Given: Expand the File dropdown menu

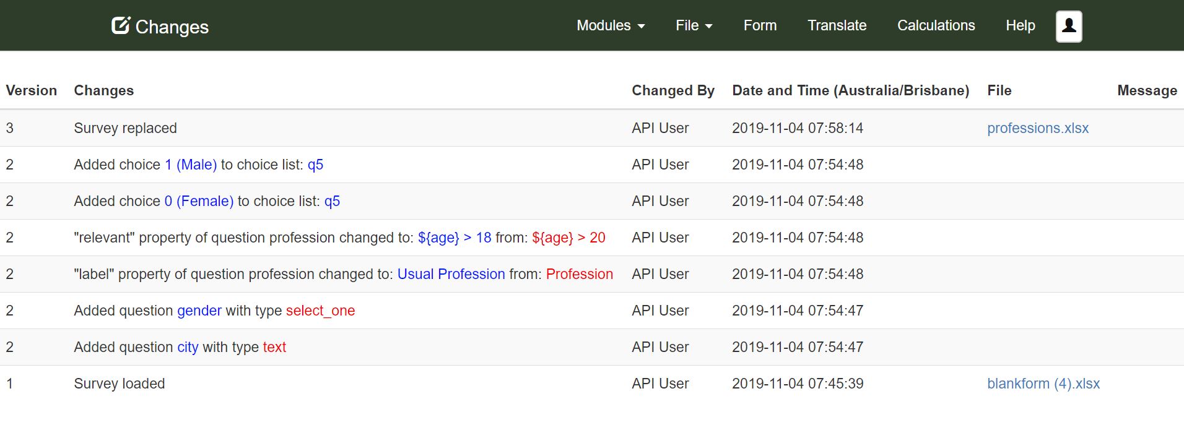Looking at the screenshot, I should pos(694,26).
